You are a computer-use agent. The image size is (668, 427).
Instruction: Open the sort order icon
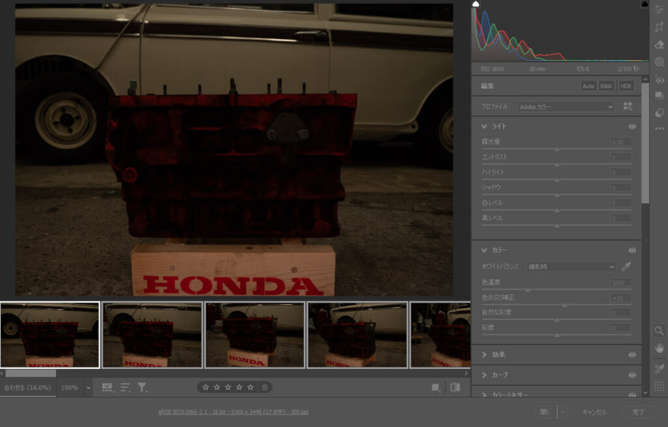125,387
